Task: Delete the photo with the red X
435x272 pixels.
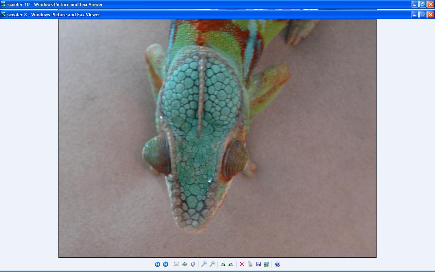Action: click(242, 264)
